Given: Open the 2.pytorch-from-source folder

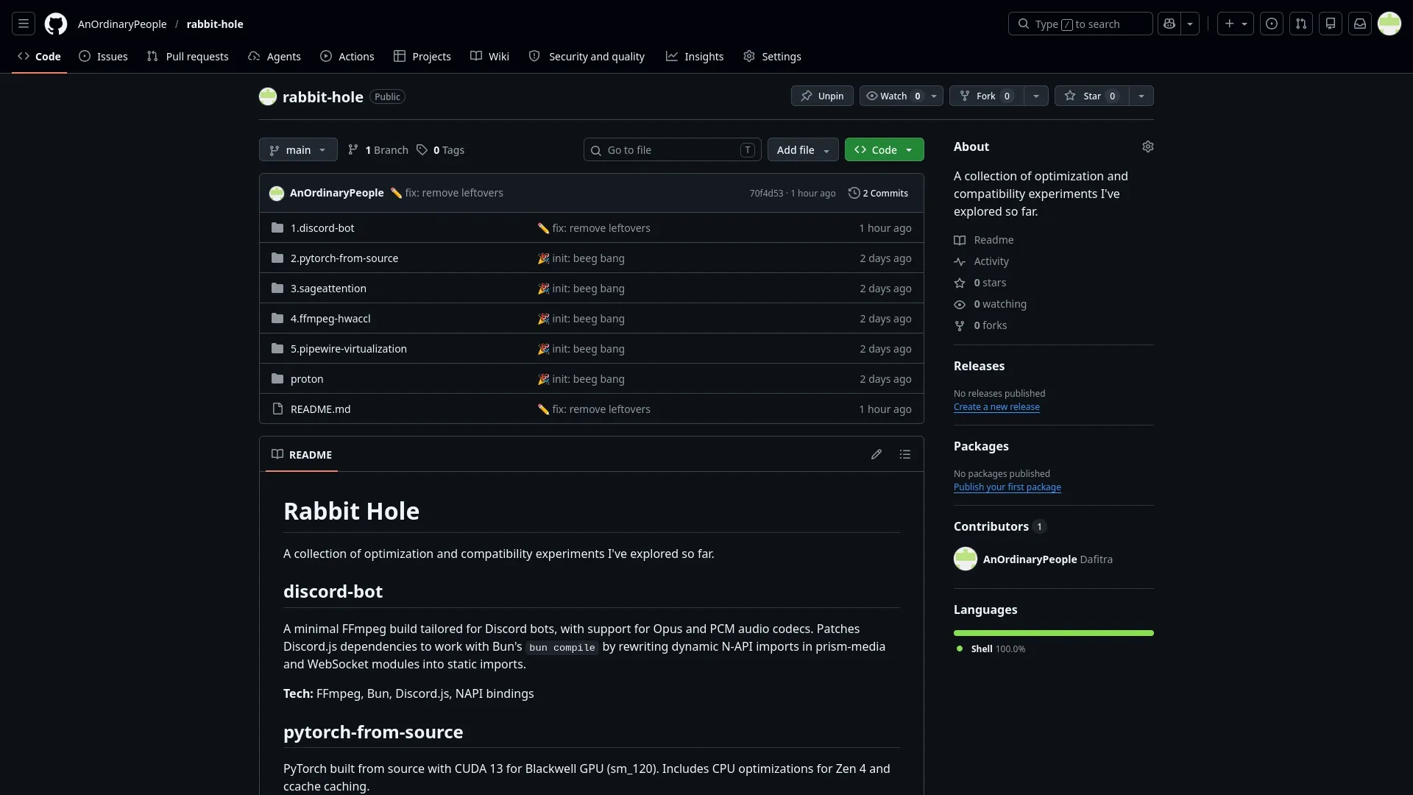Looking at the screenshot, I should click(x=344, y=258).
